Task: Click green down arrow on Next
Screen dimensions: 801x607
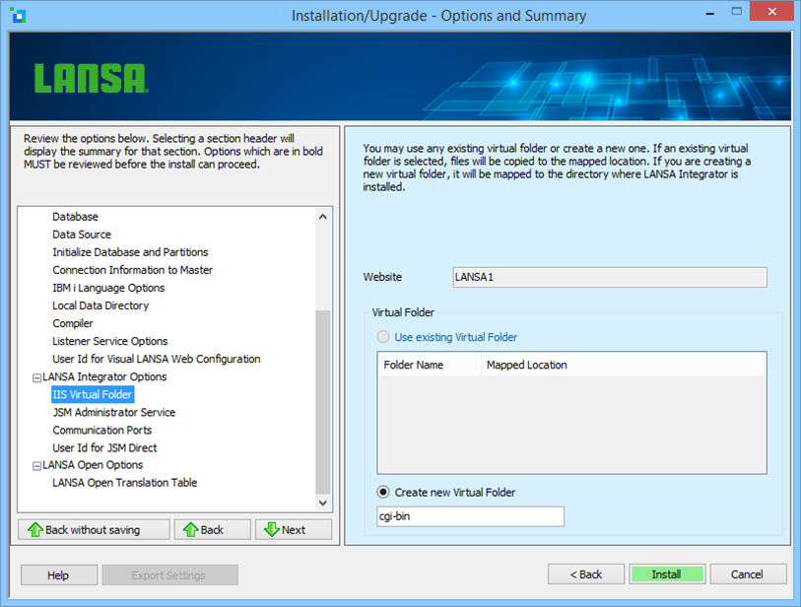Action: coord(271,530)
